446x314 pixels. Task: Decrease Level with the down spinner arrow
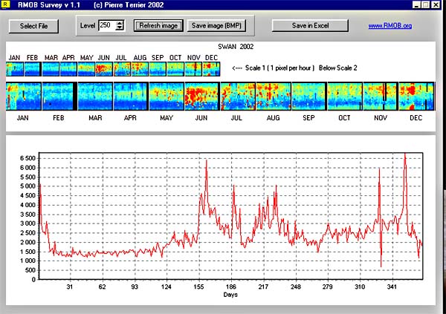coord(120,28)
